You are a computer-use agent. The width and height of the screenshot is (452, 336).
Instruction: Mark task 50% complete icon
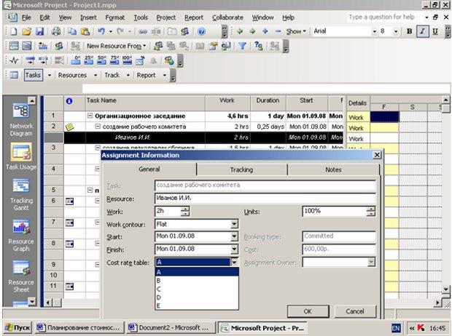[x=102, y=60]
